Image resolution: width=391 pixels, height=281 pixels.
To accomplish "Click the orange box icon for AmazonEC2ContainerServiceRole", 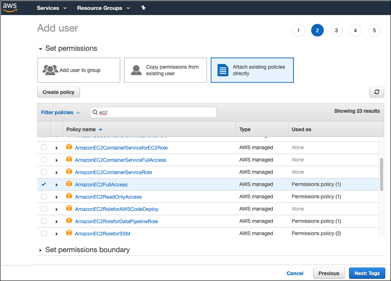I will 69,171.
